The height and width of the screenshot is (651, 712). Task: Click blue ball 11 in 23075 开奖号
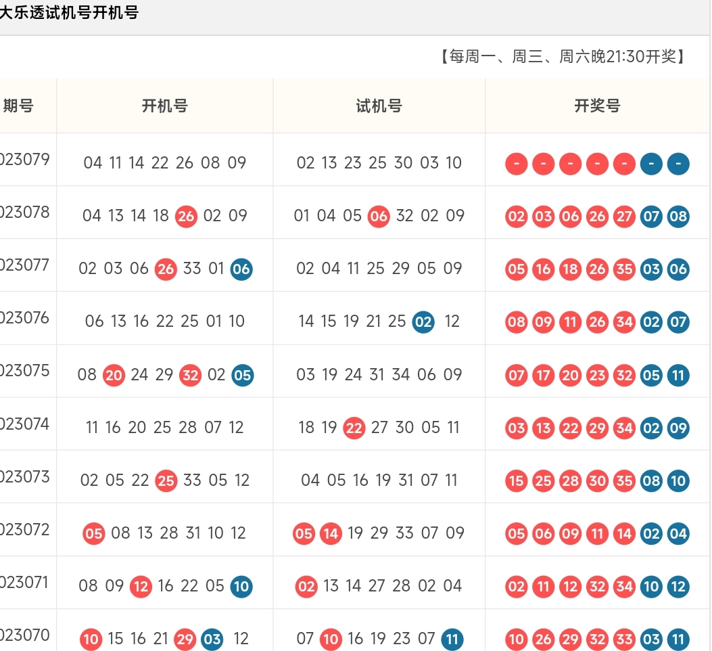point(678,375)
